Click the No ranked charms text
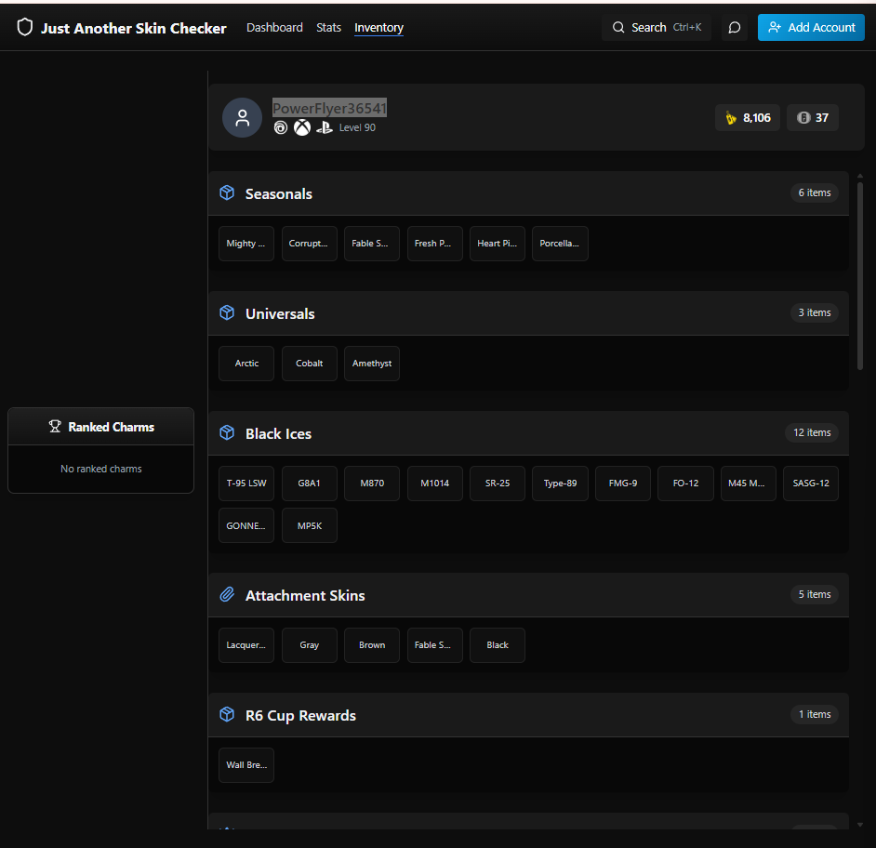Viewport: 876px width, 848px height. pos(101,469)
